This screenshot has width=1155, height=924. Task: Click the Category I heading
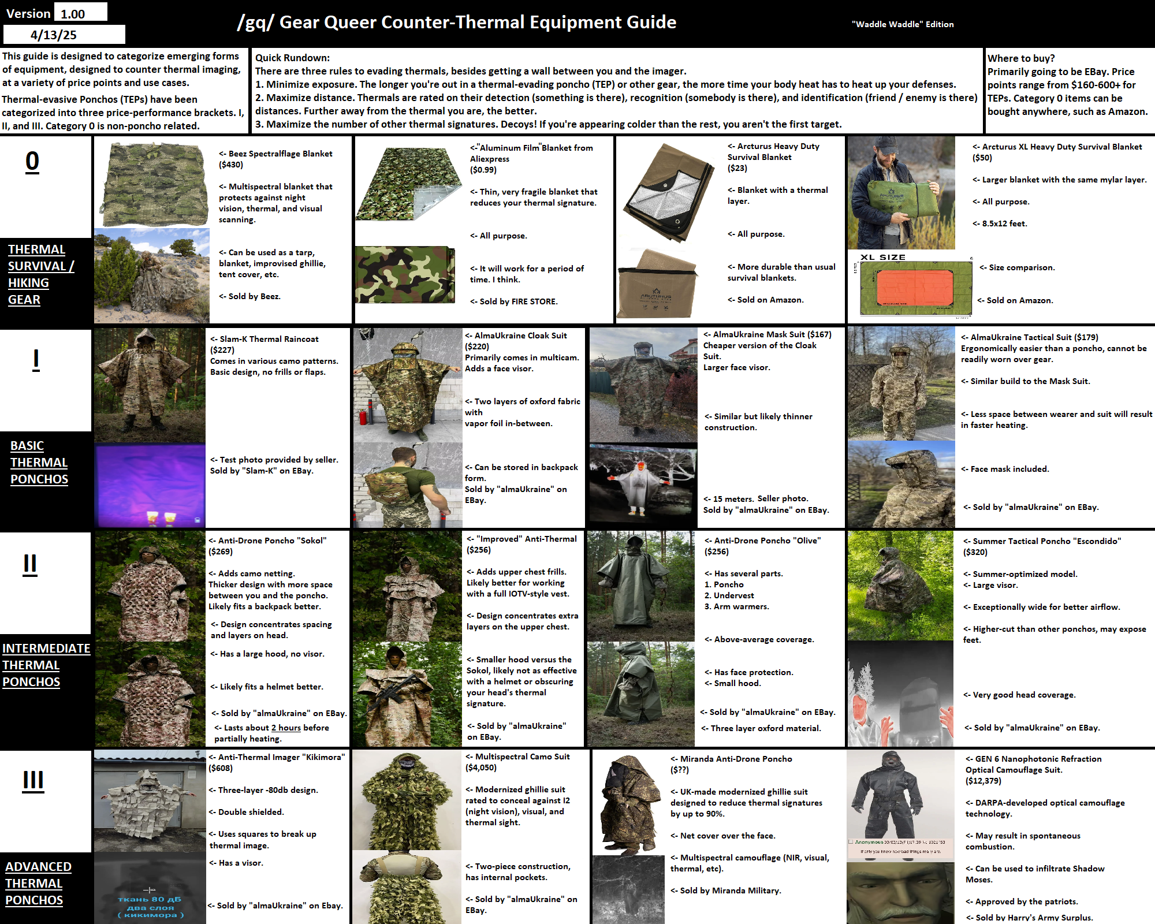pyautogui.click(x=36, y=360)
